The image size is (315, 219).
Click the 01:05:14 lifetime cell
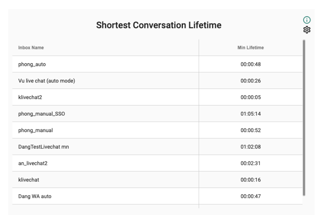pos(250,114)
